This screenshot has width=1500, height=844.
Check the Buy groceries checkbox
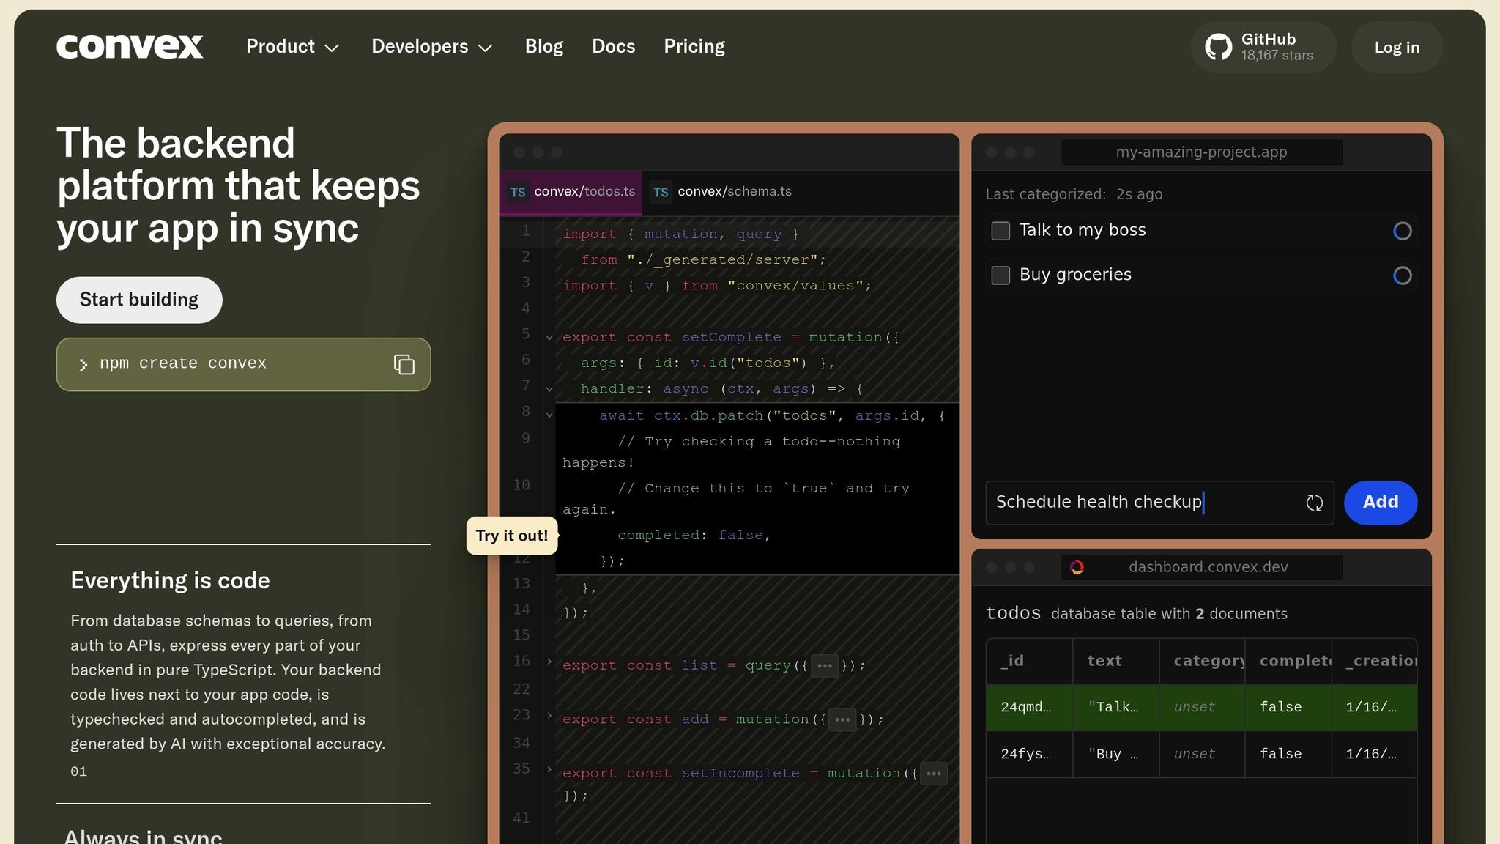click(1000, 275)
